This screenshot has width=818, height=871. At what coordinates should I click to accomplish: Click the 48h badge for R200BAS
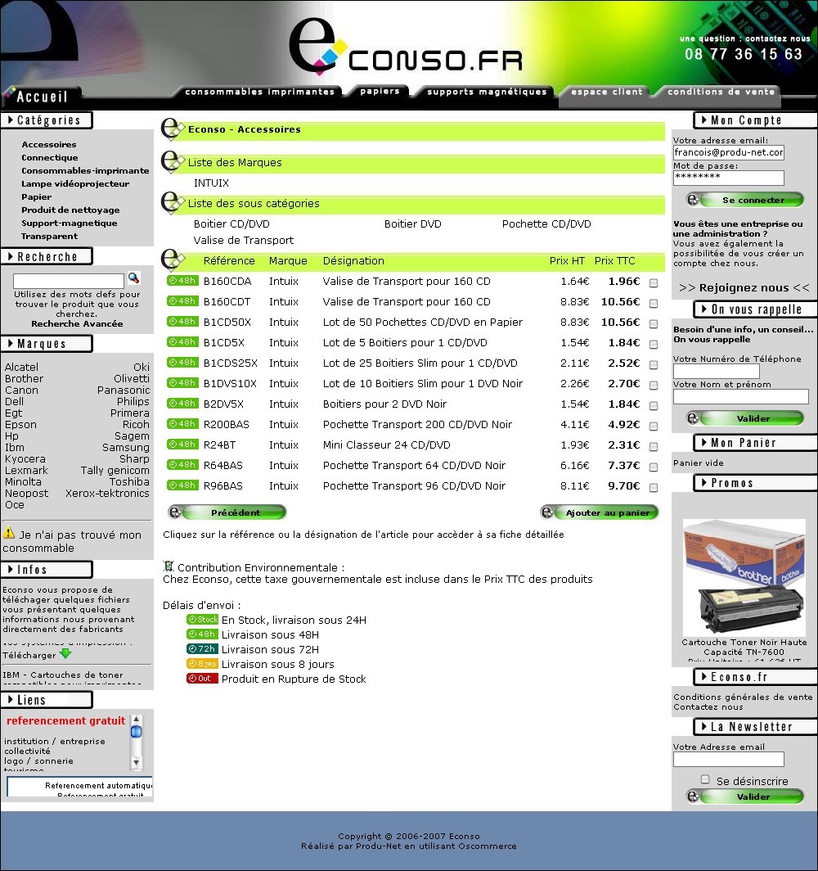tap(182, 424)
